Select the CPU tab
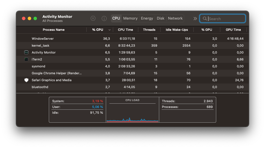265x148 pixels. [x=116, y=18]
